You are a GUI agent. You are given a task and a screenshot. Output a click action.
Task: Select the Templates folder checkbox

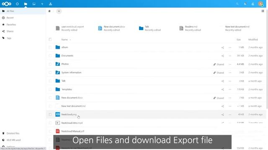50,89
